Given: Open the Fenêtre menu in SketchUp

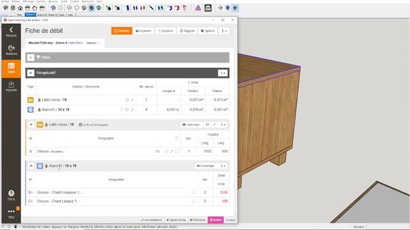Looking at the screenshot, I should [x=75, y=1].
